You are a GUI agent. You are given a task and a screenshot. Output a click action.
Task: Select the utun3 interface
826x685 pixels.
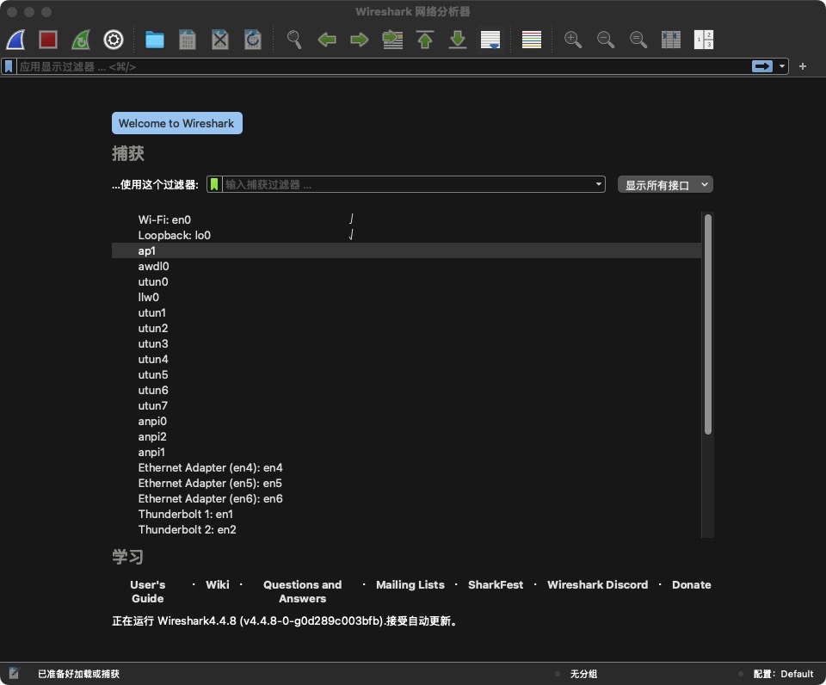coord(406,343)
